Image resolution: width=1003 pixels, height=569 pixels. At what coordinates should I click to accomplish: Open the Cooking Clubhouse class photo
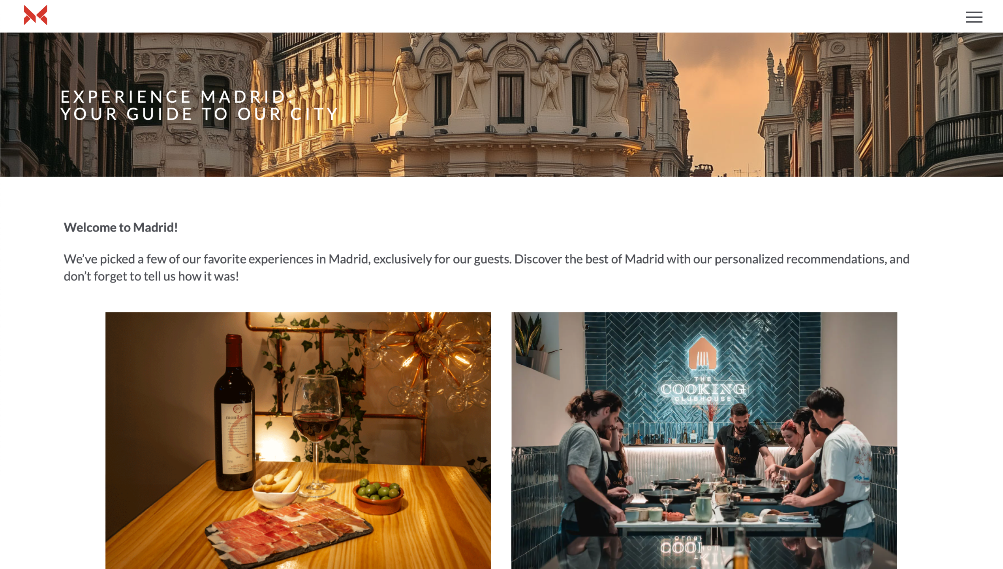(x=704, y=440)
